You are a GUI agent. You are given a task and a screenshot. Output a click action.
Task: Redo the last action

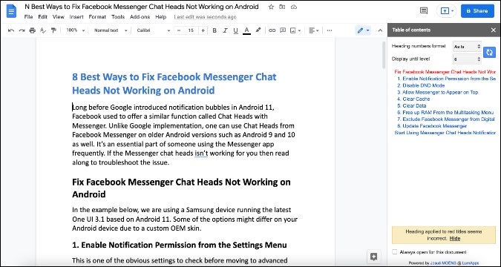pos(22,30)
